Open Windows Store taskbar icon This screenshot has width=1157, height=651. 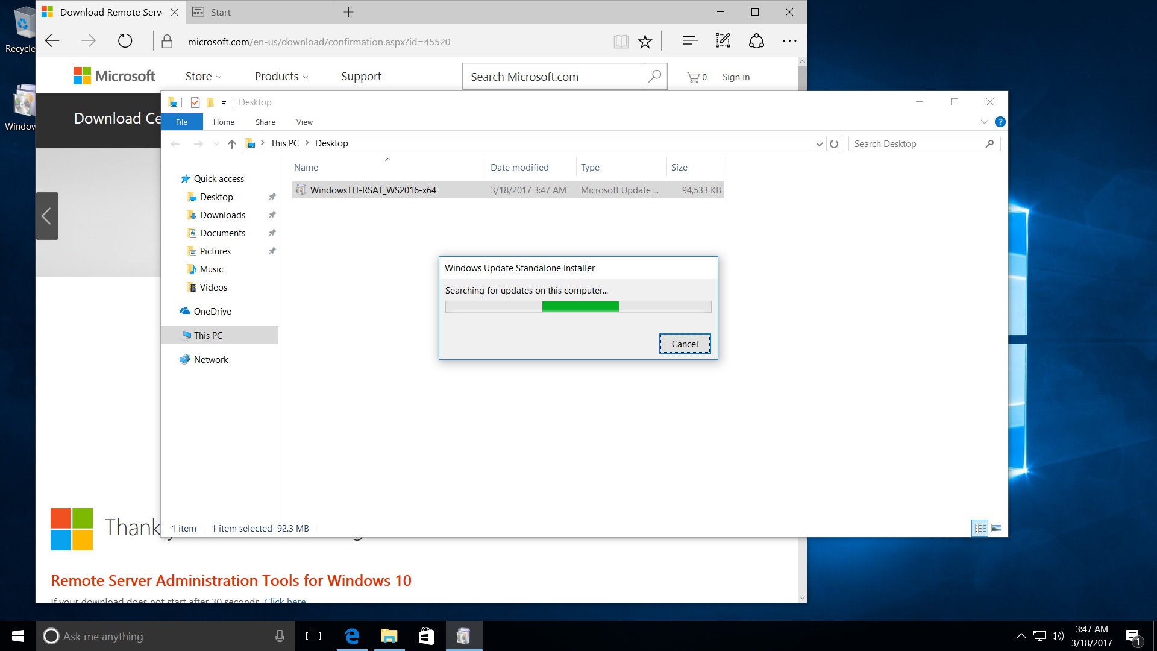click(427, 636)
